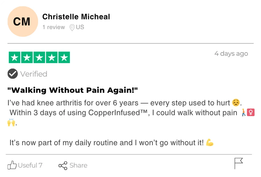Click the flexed bicep emoji

click(210, 143)
